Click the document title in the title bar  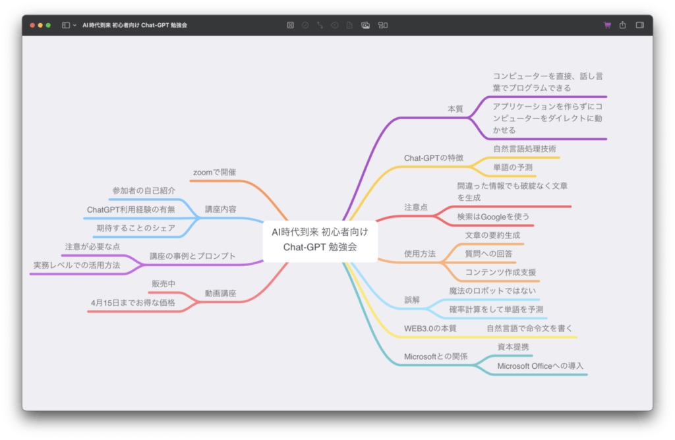tap(134, 26)
